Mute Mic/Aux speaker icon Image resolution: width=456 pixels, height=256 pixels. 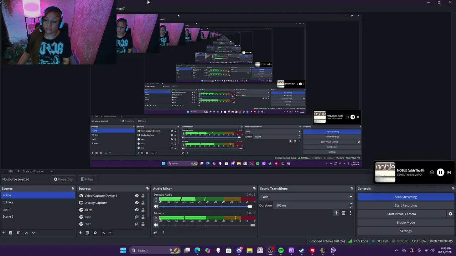point(156,225)
